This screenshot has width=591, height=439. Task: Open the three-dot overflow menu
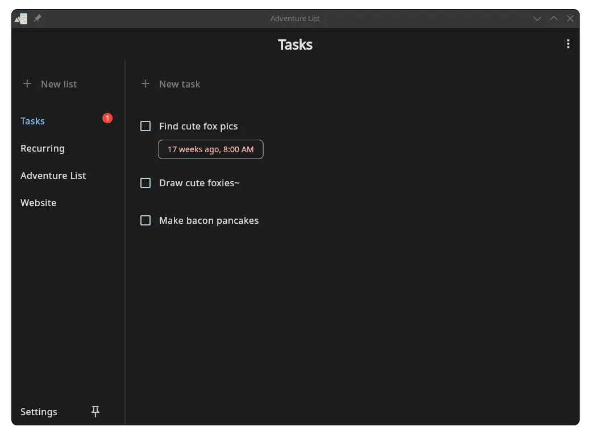(x=568, y=44)
